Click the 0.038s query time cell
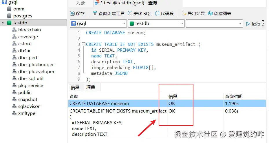This screenshot has width=269, height=143. [x=232, y=111]
